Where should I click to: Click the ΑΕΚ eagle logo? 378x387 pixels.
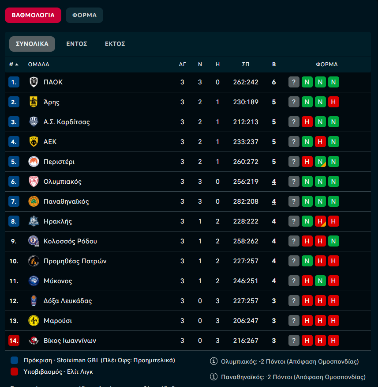[x=34, y=142]
